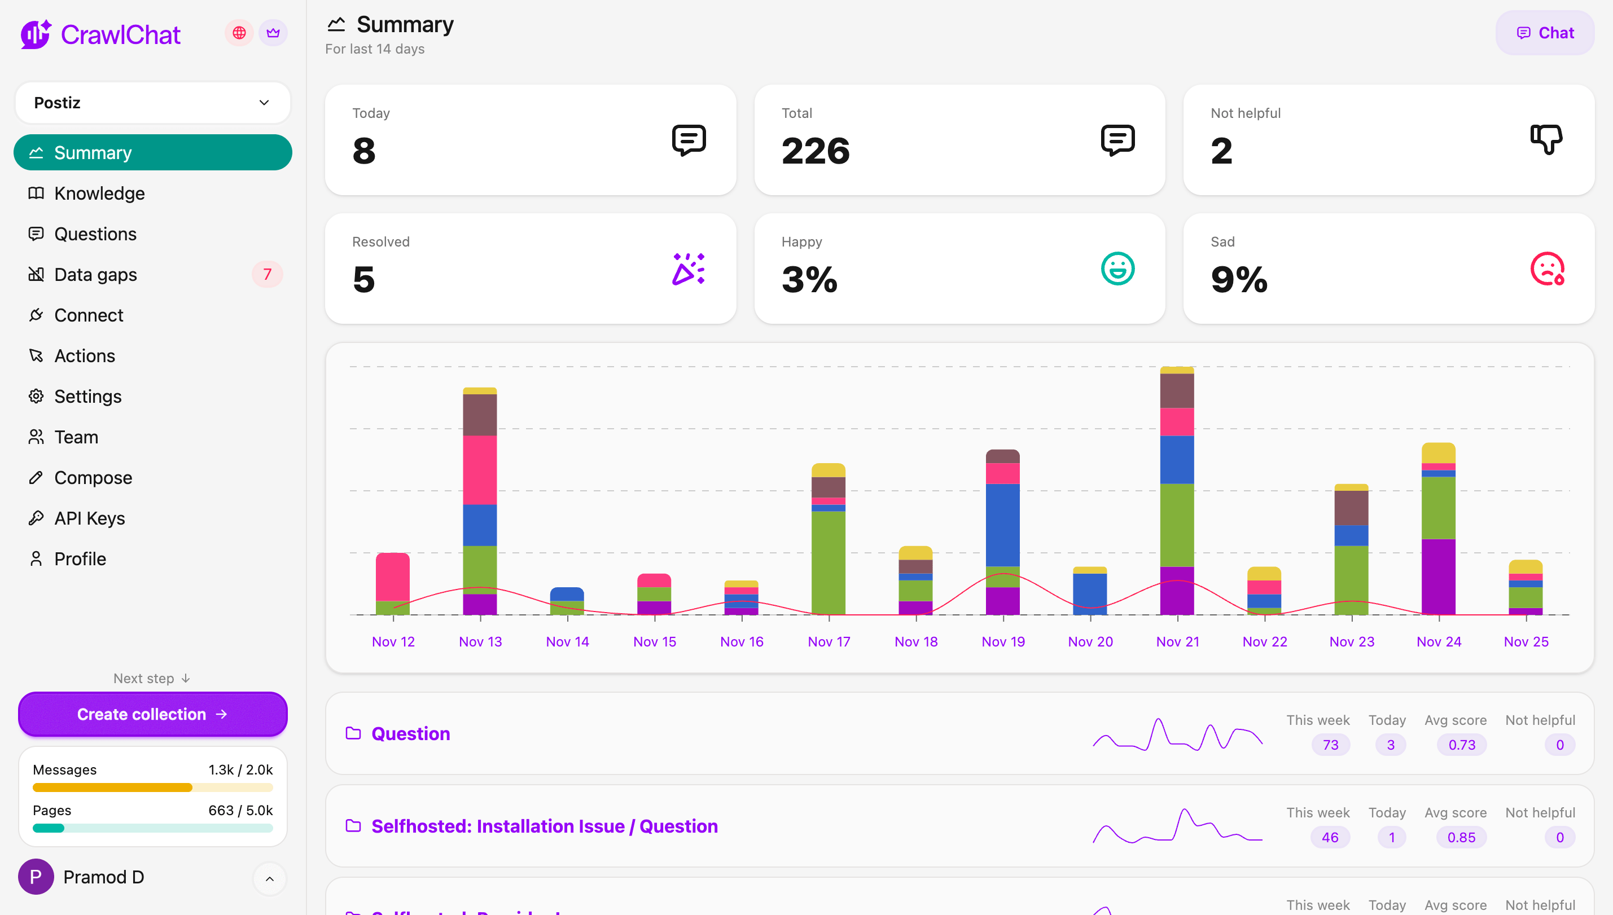Expand the Pramod D user menu chevron
Screen dimensions: 1613x915
click(270, 878)
